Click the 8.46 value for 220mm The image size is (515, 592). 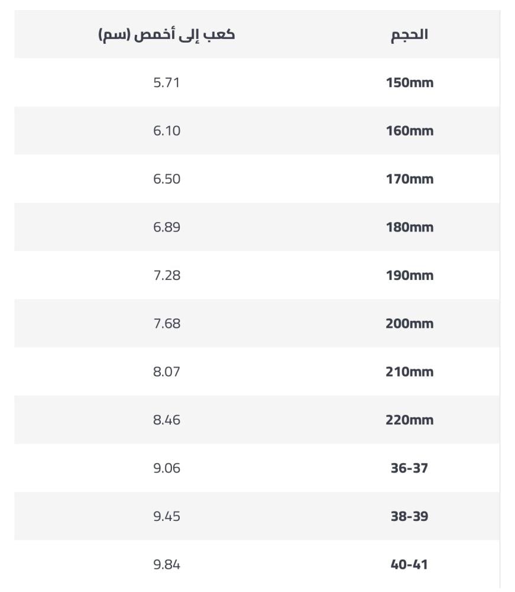point(167,420)
